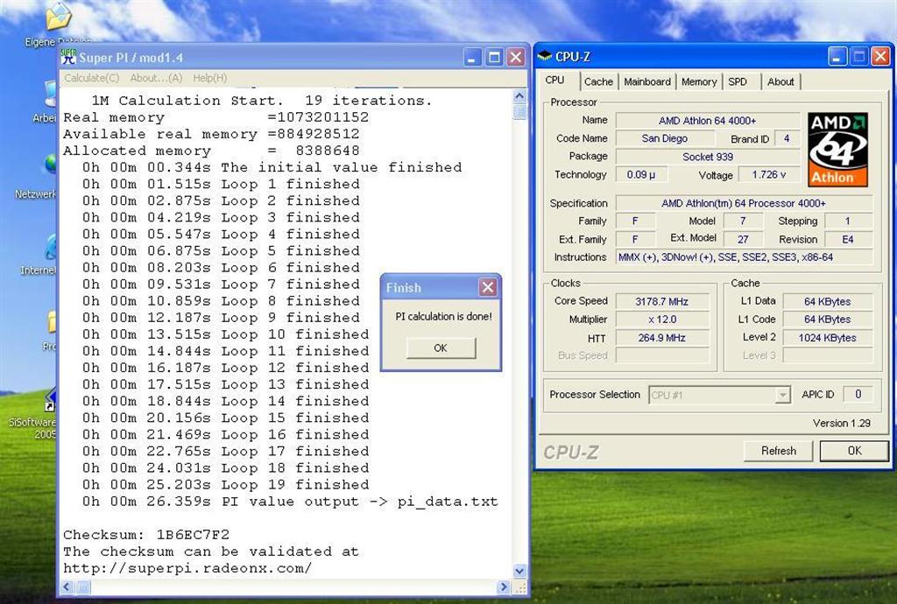Click the Level 2 cache value 1024 KBytes

827,338
